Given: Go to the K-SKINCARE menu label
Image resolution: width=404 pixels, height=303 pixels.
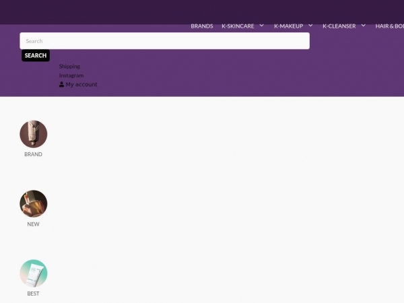Looking at the screenshot, I should (238, 26).
